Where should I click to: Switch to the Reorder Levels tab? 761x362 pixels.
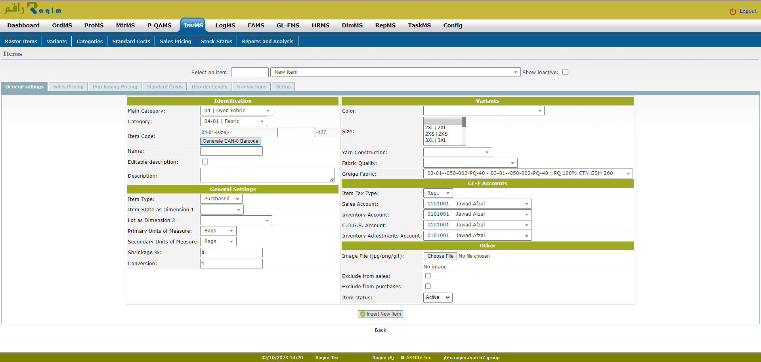(209, 87)
